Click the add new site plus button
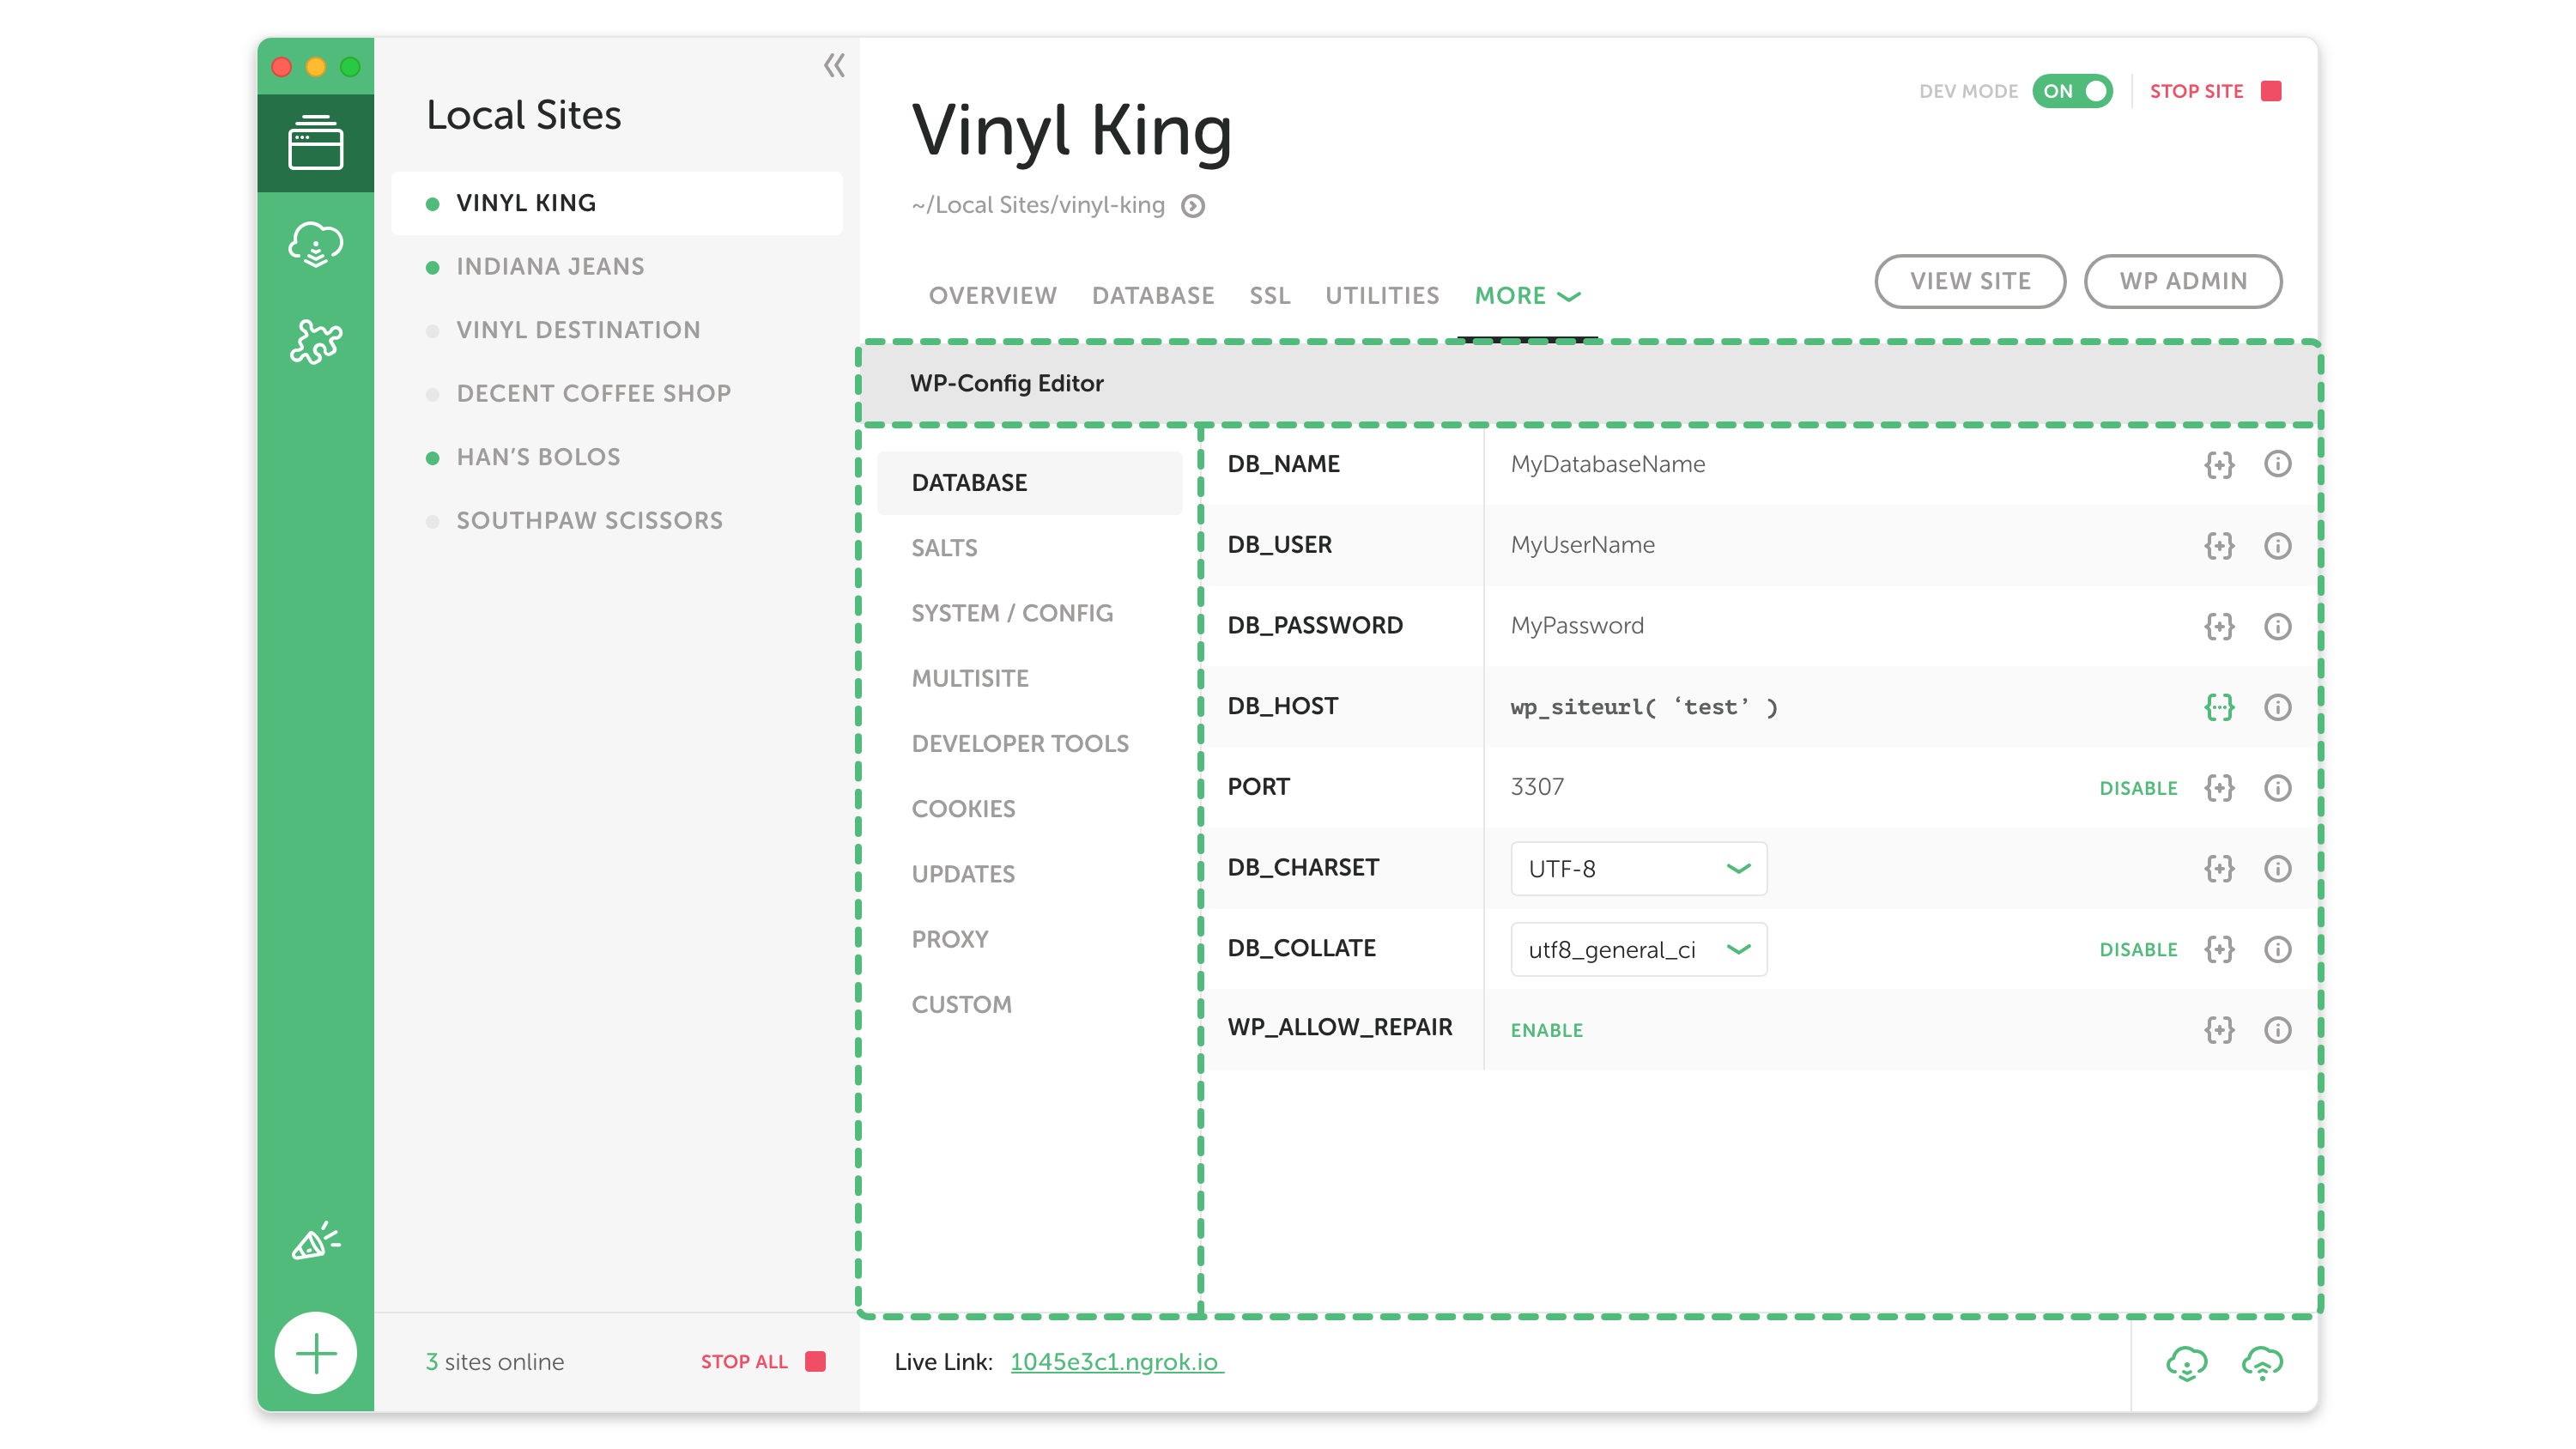This screenshot has height=1449, width=2576. pyautogui.click(x=315, y=1353)
